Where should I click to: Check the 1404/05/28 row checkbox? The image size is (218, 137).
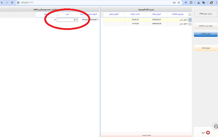190,24
